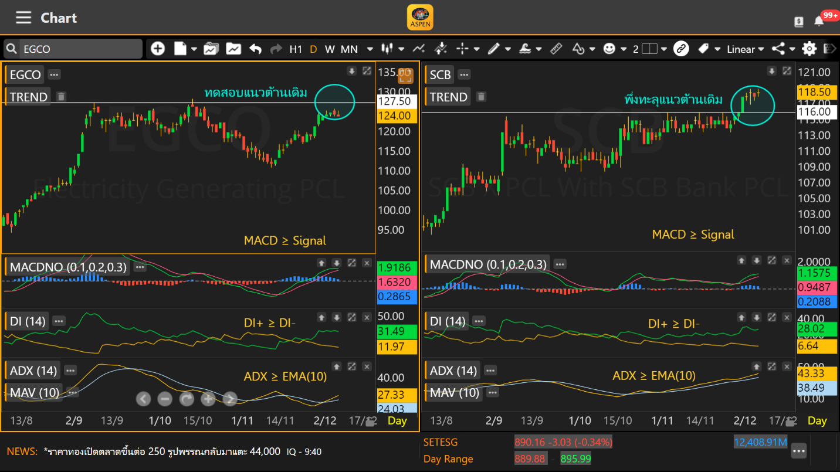Viewport: 840px width, 472px height.
Task: Open the shapes tool dropdown arrow
Action: (x=592, y=49)
